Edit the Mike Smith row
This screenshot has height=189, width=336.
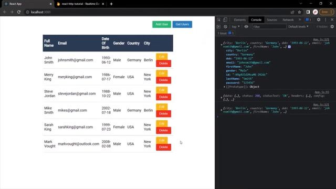[162, 107]
